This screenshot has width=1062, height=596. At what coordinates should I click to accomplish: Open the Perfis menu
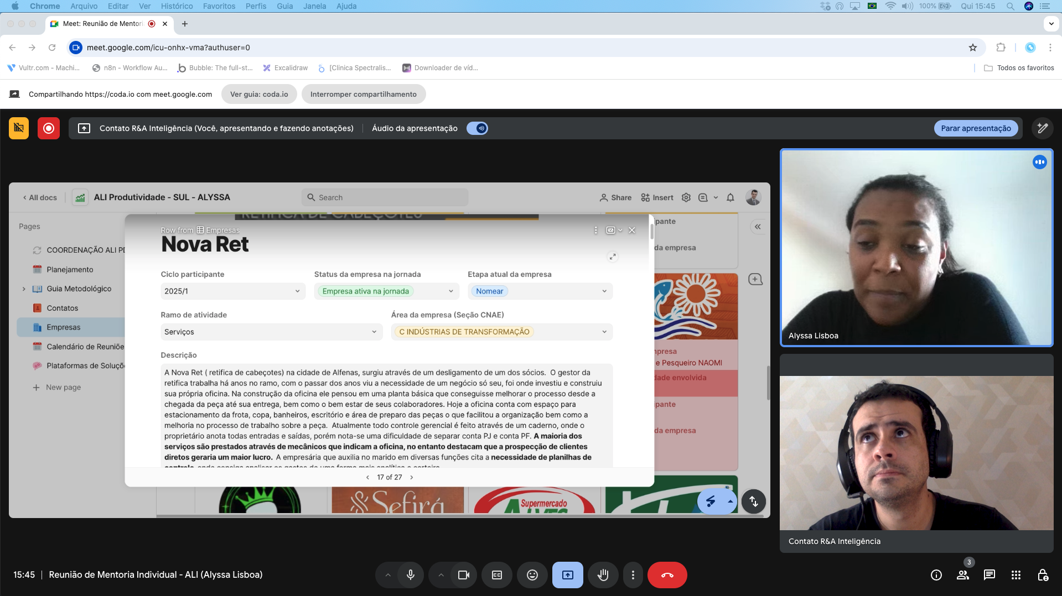coord(256,6)
